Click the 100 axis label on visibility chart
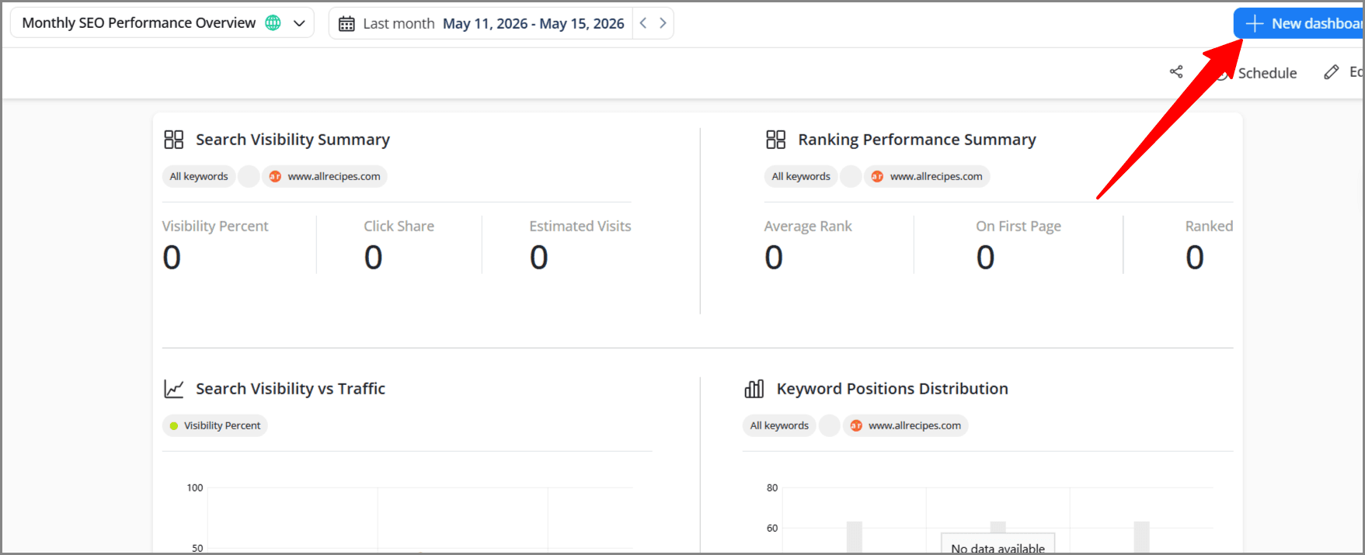Viewport: 1365px width, 555px height. 195,487
